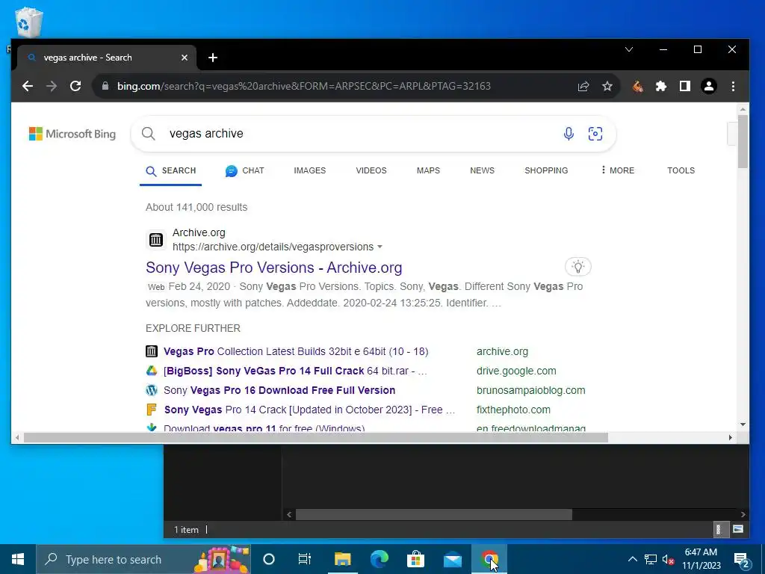Open the orange extension icon in toolbar
This screenshot has height=574, width=765.
point(638,87)
